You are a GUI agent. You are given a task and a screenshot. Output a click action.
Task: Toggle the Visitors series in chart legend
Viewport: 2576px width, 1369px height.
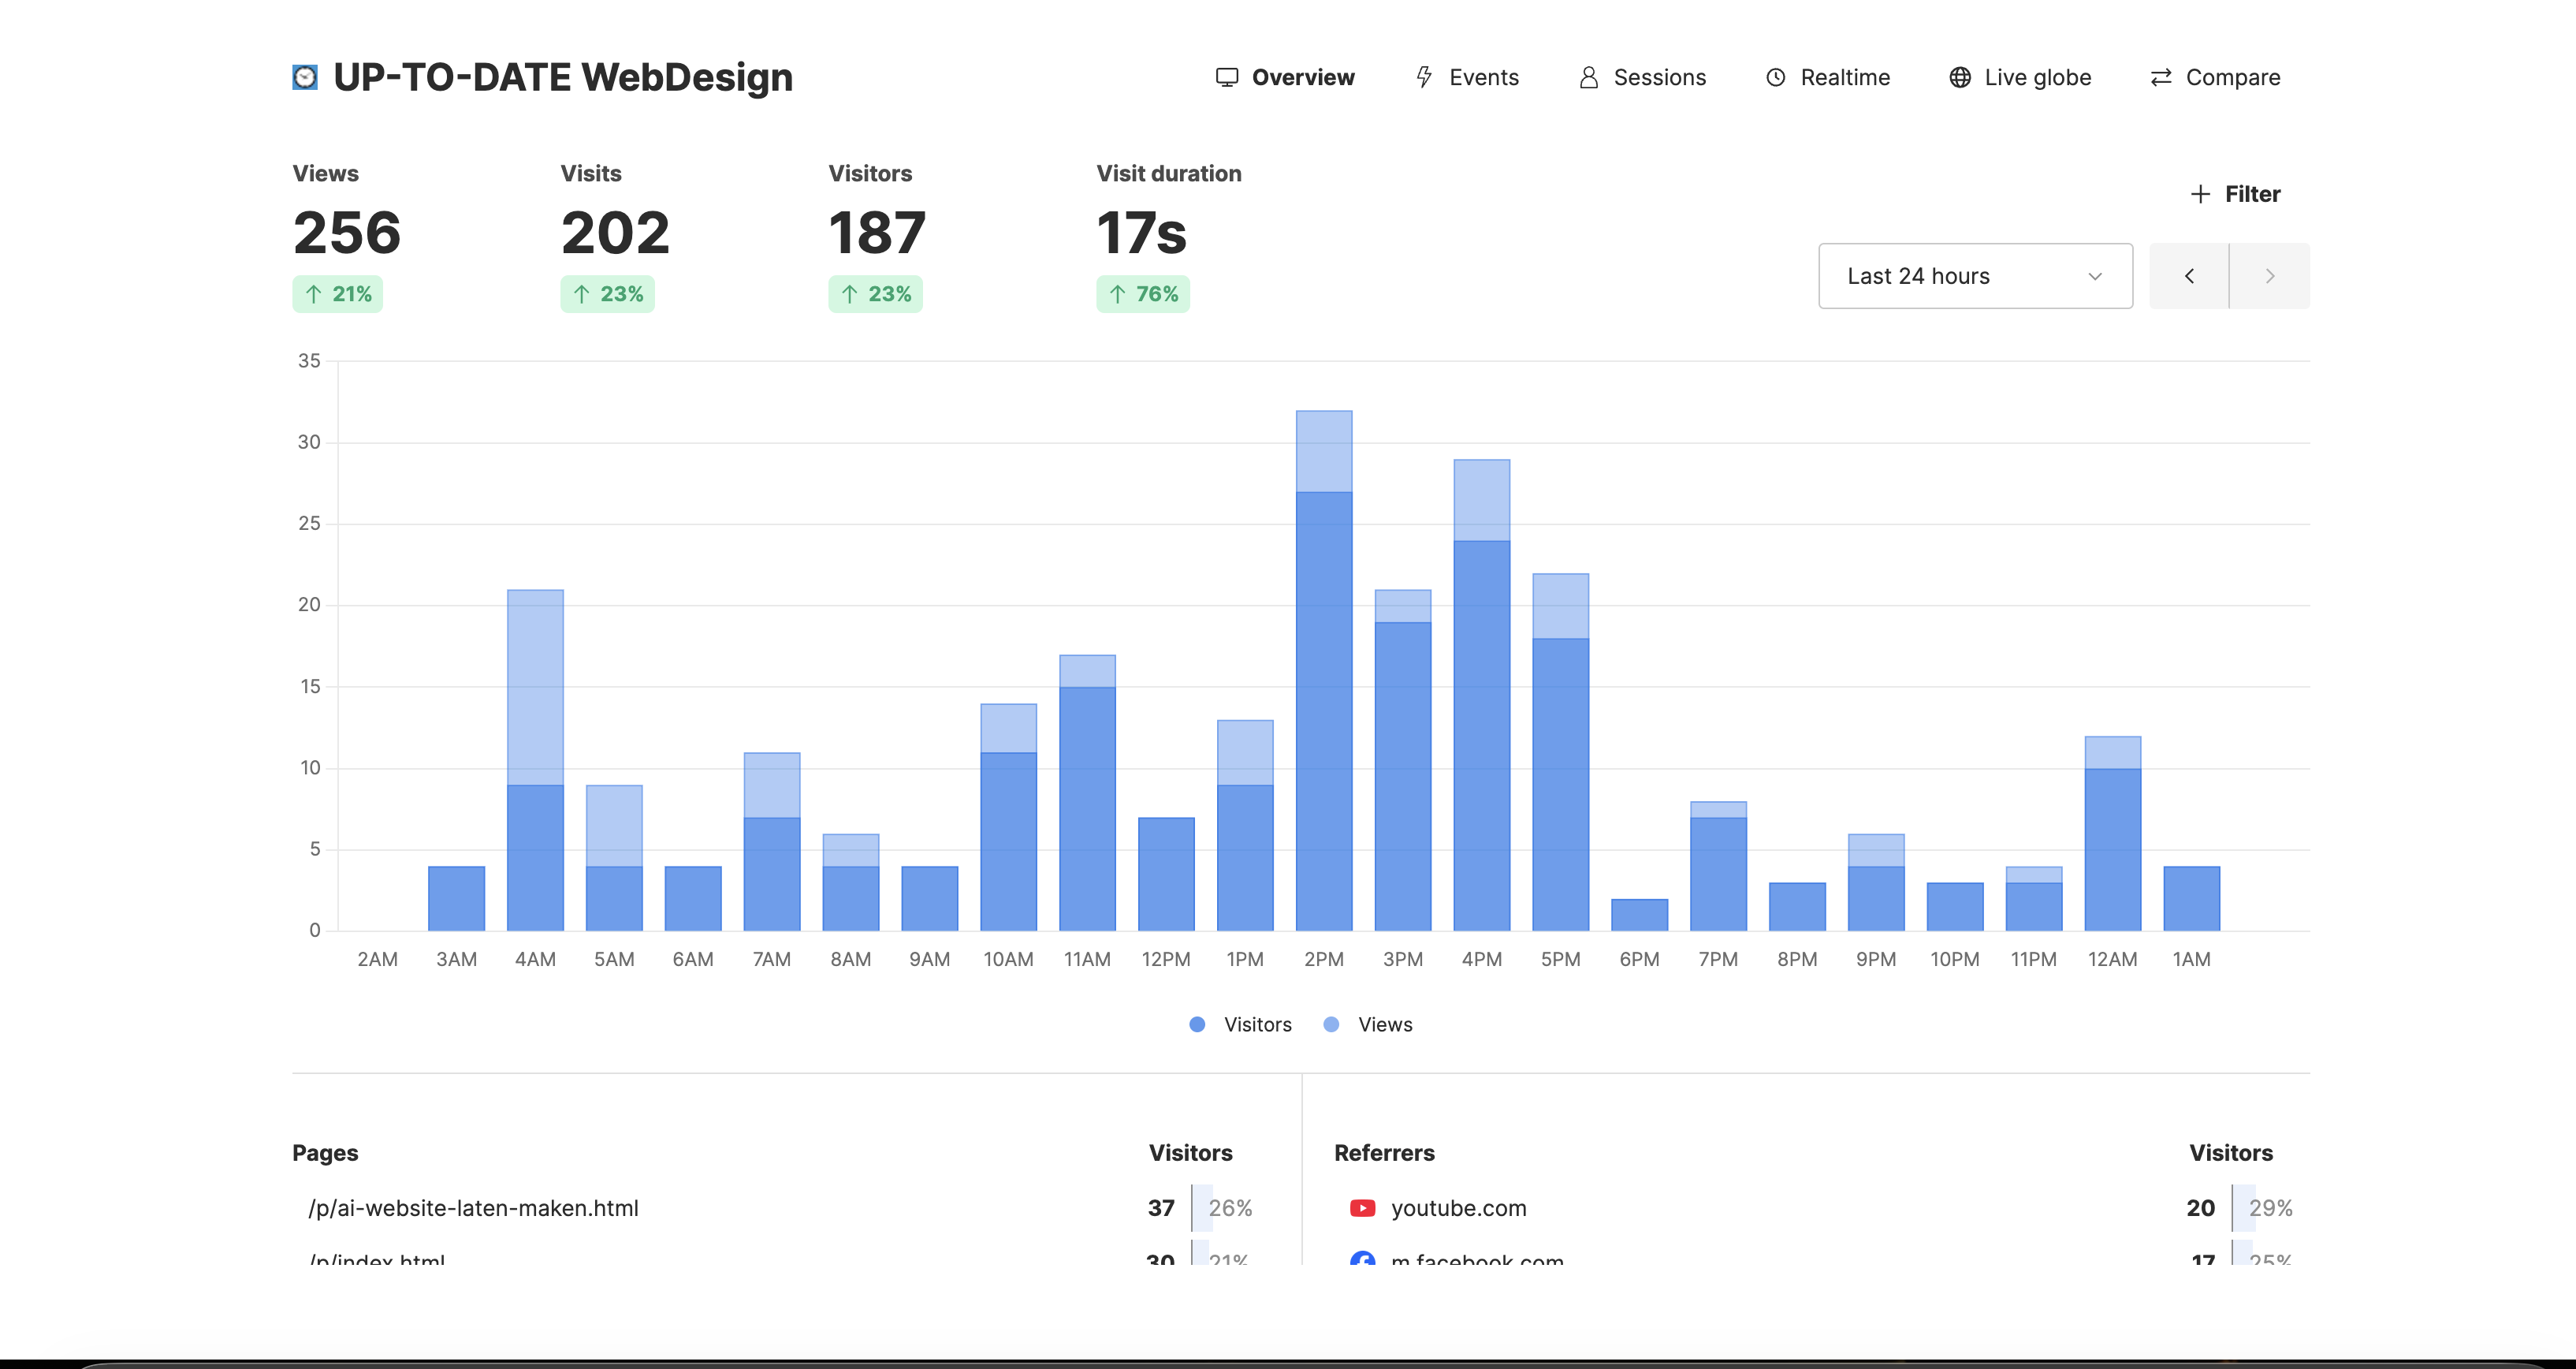point(1240,1024)
